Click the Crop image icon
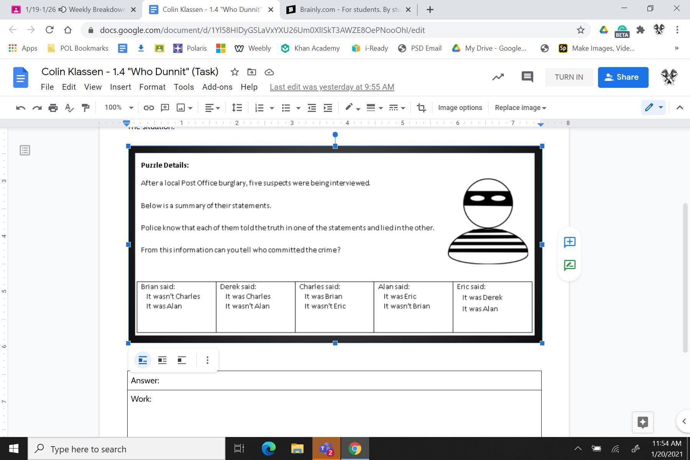 421,108
